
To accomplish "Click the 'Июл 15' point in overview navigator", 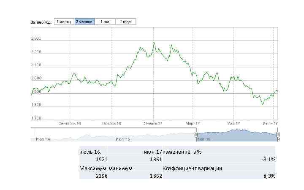I will 123,139.
